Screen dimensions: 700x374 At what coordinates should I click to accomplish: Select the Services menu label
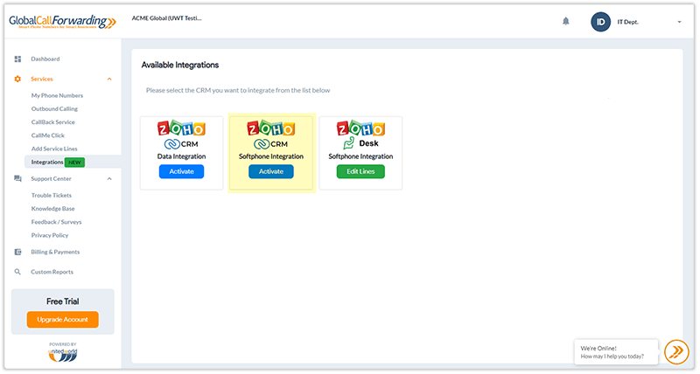(42, 79)
